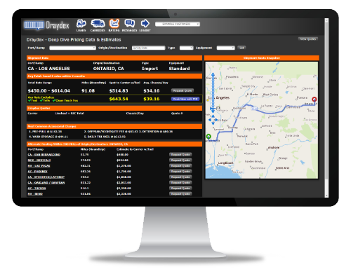Click the $514.83 spot rate value
This screenshot has width=351, height=274.
click(119, 91)
